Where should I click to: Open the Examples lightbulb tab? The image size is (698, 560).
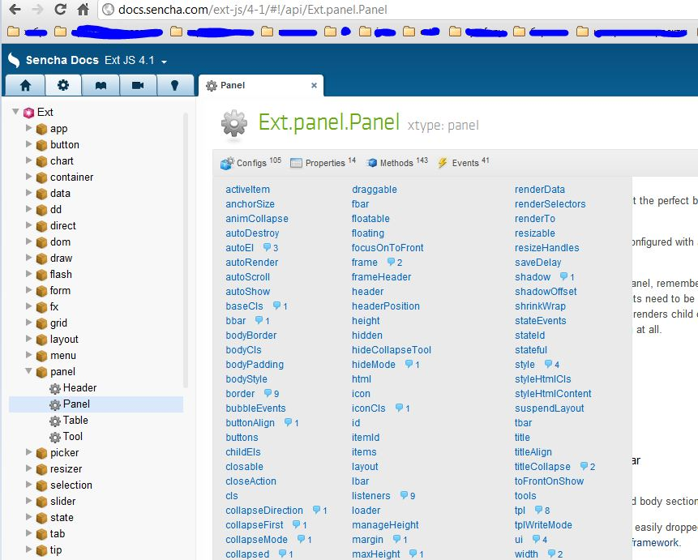point(175,85)
